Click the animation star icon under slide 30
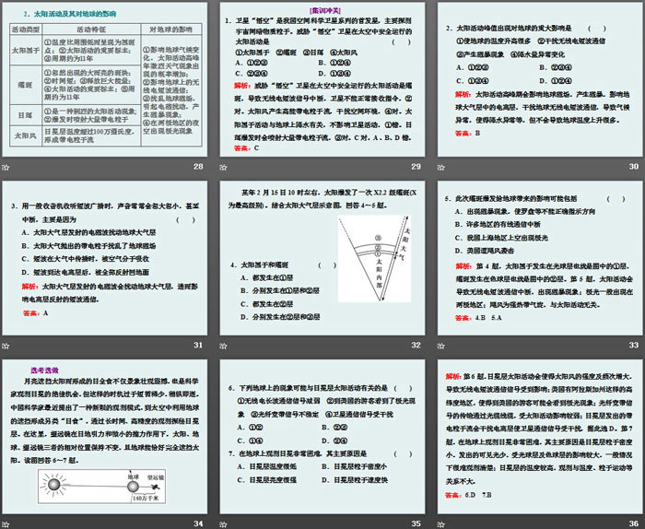Image resolution: width=645 pixels, height=529 pixels. tap(441, 168)
